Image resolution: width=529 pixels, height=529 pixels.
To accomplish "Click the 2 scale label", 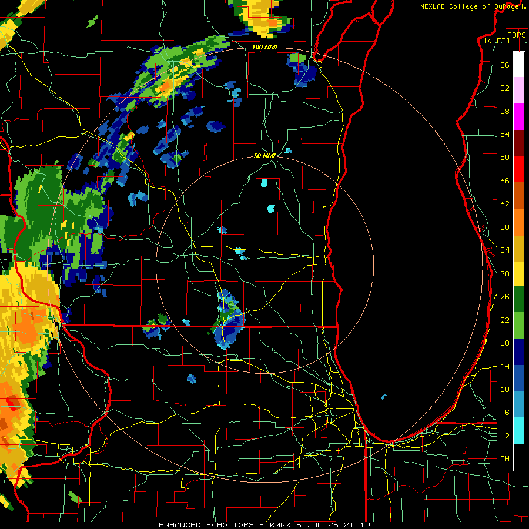I will pos(507,436).
